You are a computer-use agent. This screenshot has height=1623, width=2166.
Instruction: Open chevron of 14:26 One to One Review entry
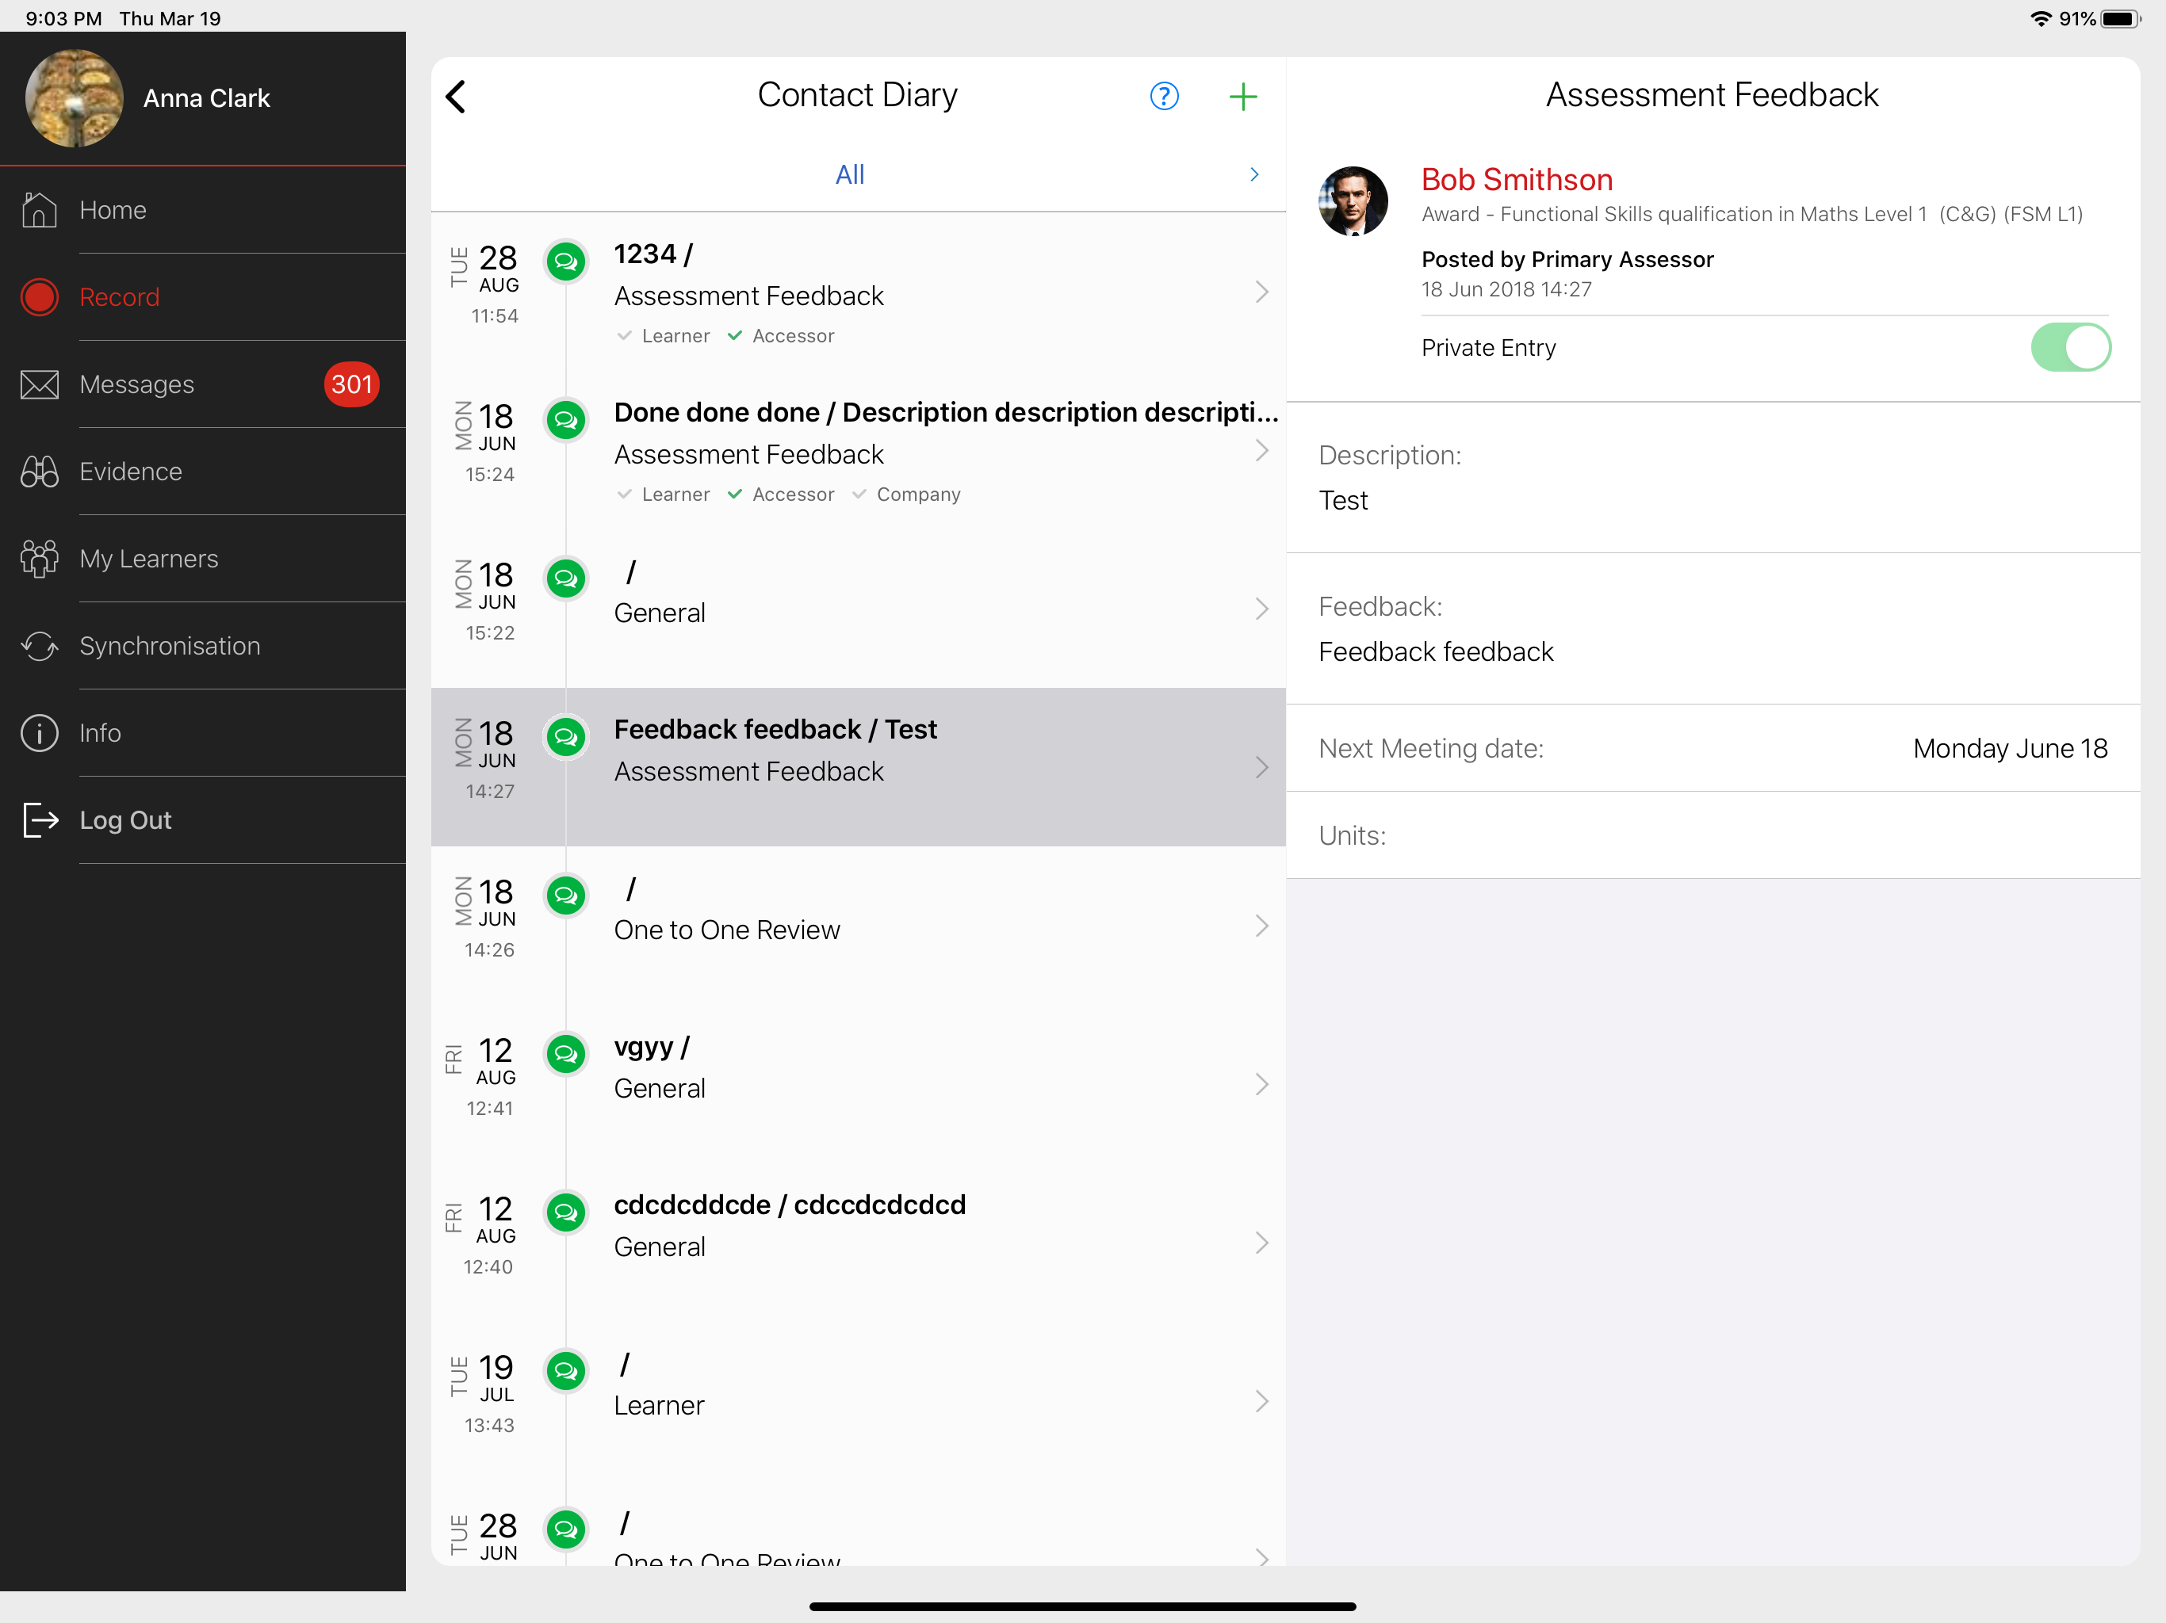[x=1261, y=926]
